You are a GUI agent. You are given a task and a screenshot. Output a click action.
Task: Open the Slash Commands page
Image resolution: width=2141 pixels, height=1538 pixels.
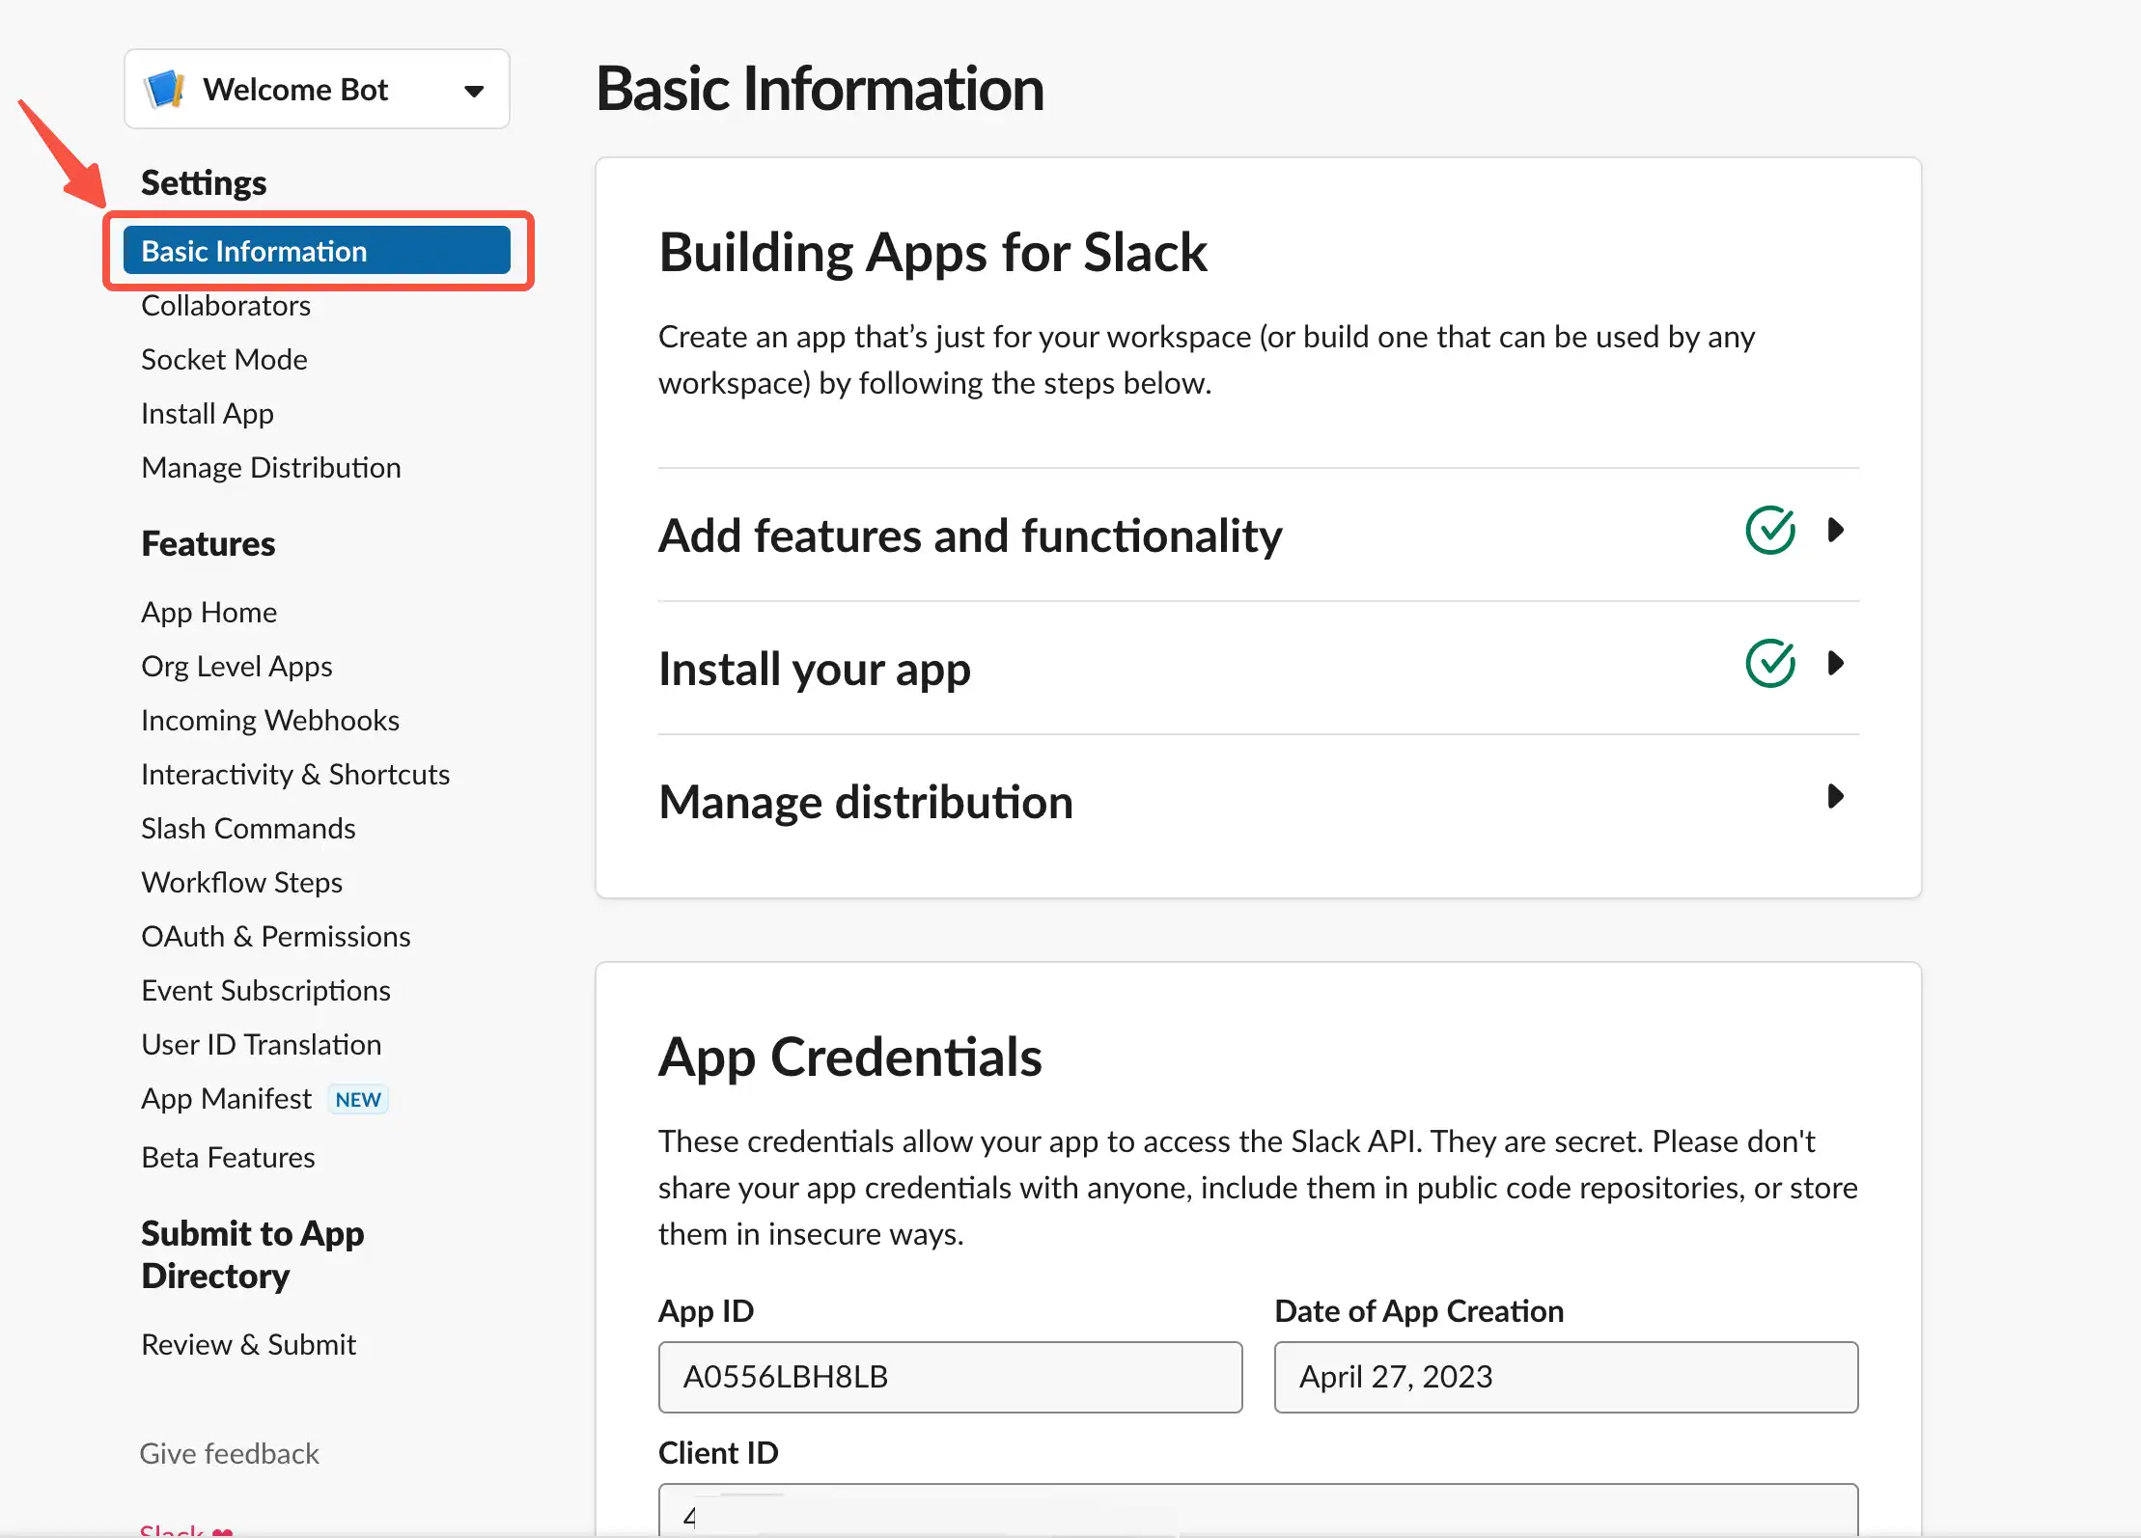(x=248, y=828)
